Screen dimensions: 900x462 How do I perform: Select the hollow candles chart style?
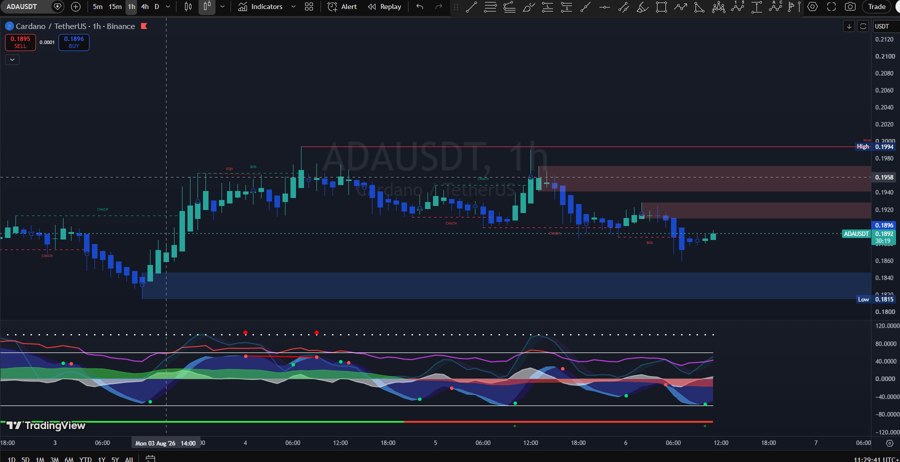pyautogui.click(x=207, y=6)
